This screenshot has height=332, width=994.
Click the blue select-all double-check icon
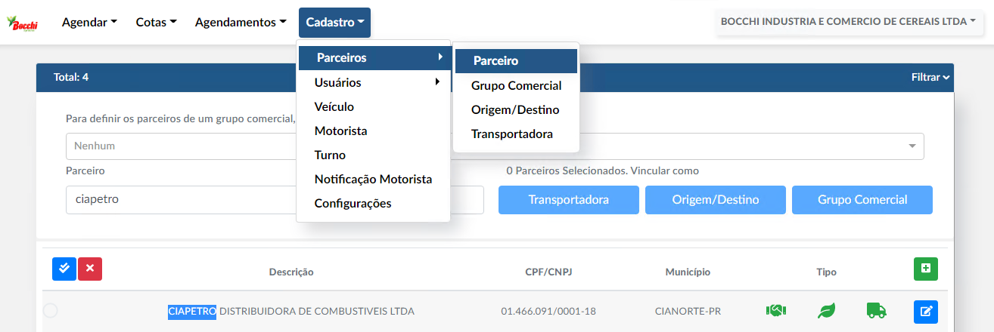click(64, 269)
